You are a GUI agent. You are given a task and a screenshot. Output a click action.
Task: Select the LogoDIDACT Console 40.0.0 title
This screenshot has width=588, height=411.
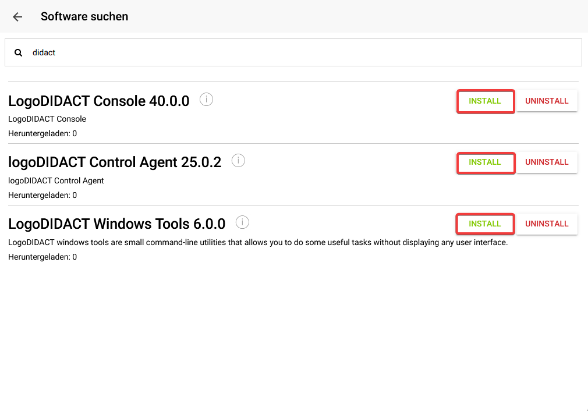tap(99, 101)
